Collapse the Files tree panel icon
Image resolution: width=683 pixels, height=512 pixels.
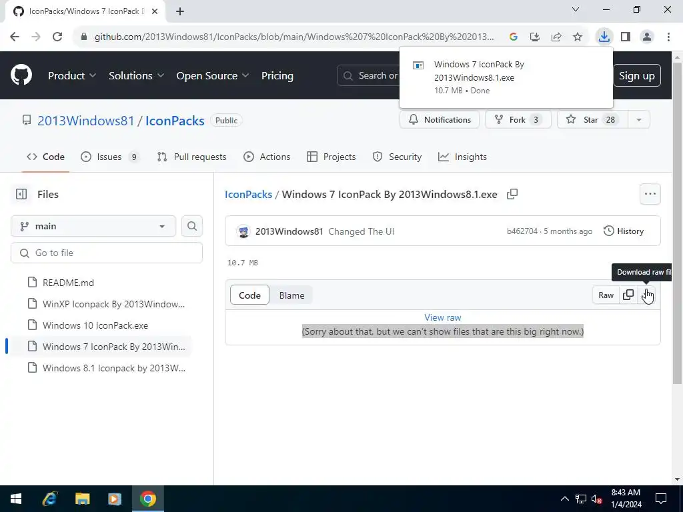tap(21, 194)
